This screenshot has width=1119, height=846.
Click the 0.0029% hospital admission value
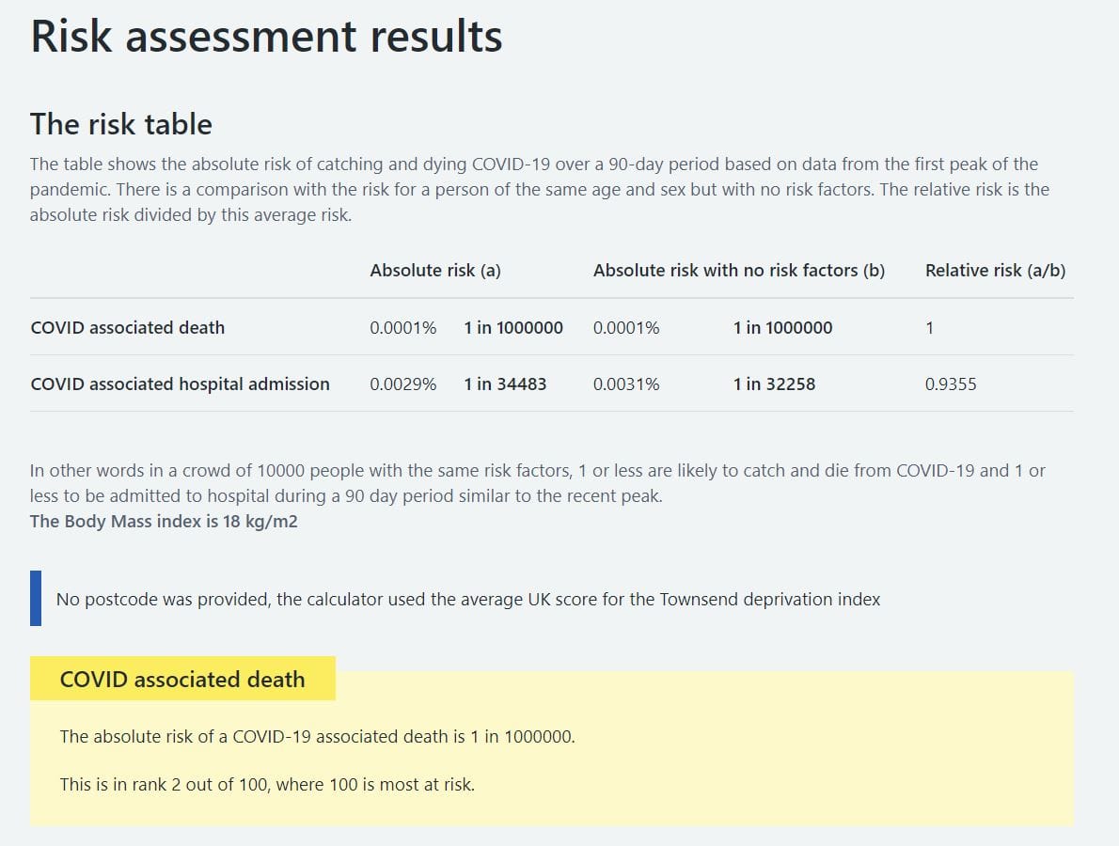[x=402, y=384]
